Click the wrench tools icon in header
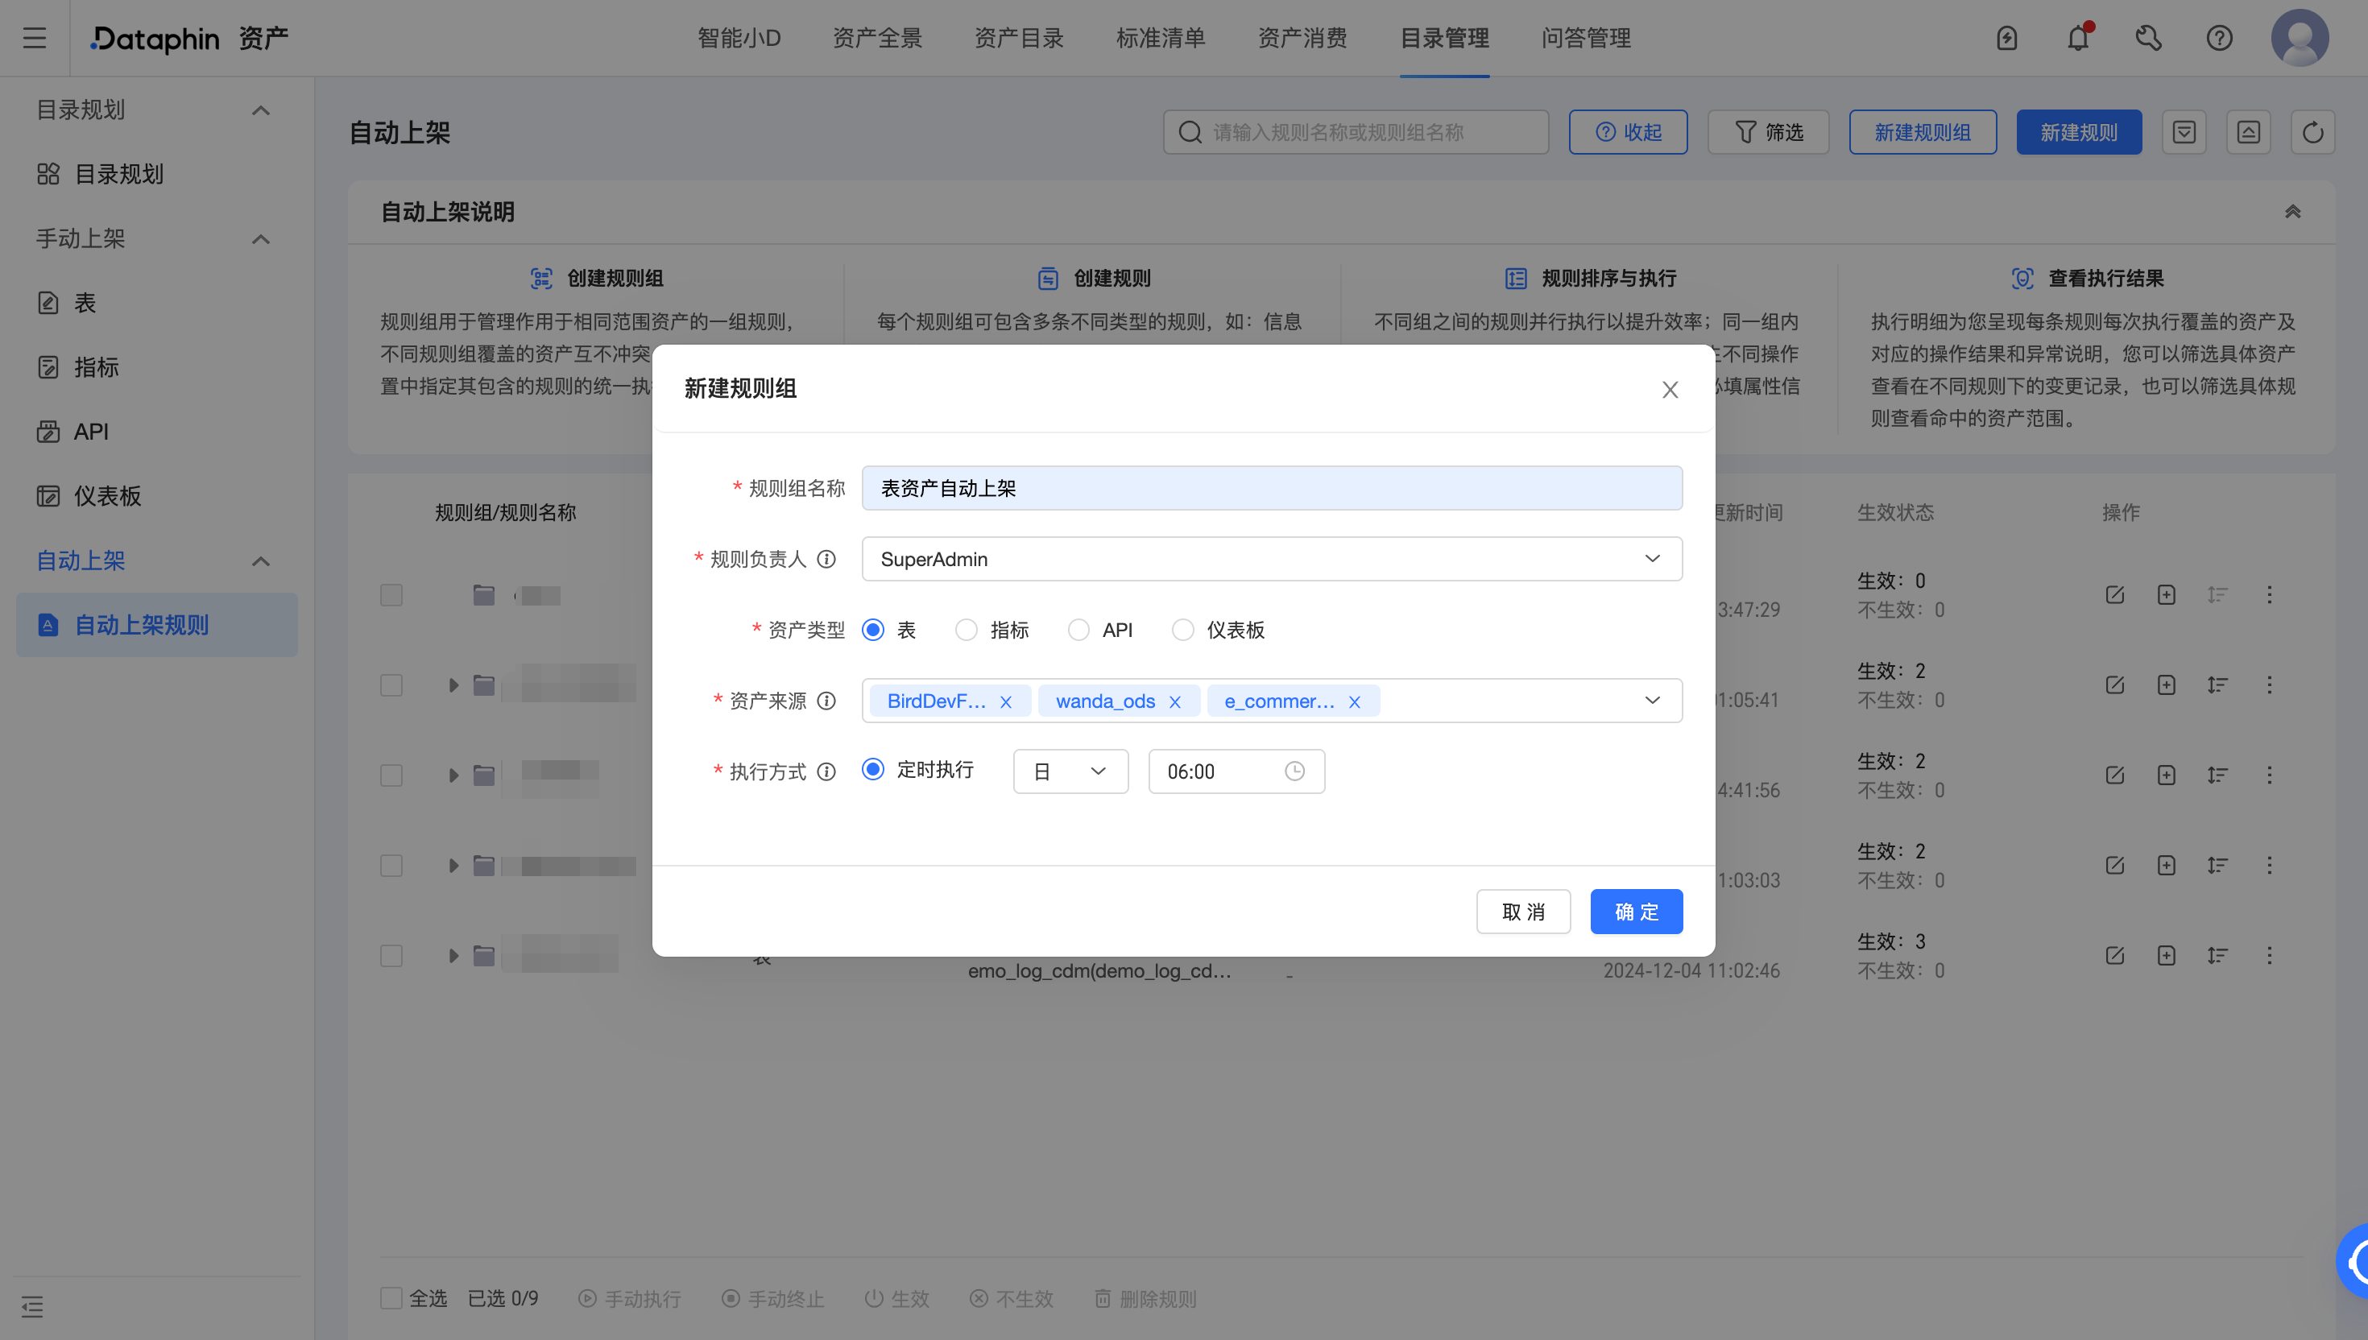Image resolution: width=2368 pixels, height=1340 pixels. pos(2148,38)
